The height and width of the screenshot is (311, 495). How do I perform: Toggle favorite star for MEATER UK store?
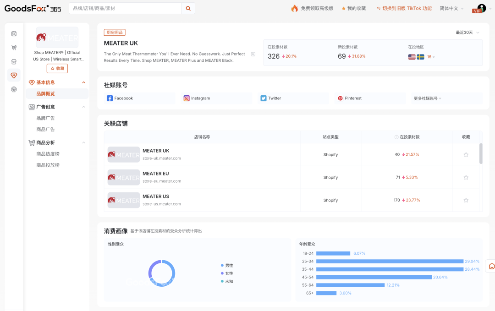(466, 154)
